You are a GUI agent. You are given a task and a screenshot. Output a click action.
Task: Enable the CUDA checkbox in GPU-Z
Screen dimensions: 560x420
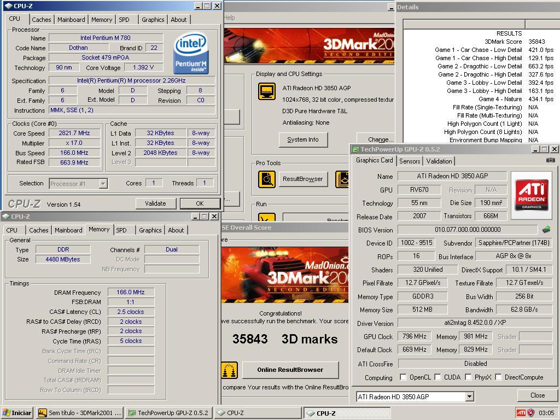coord(437,377)
